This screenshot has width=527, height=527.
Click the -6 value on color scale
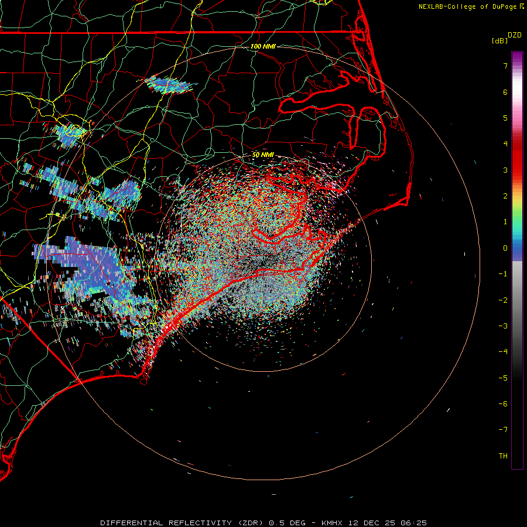[x=503, y=404]
